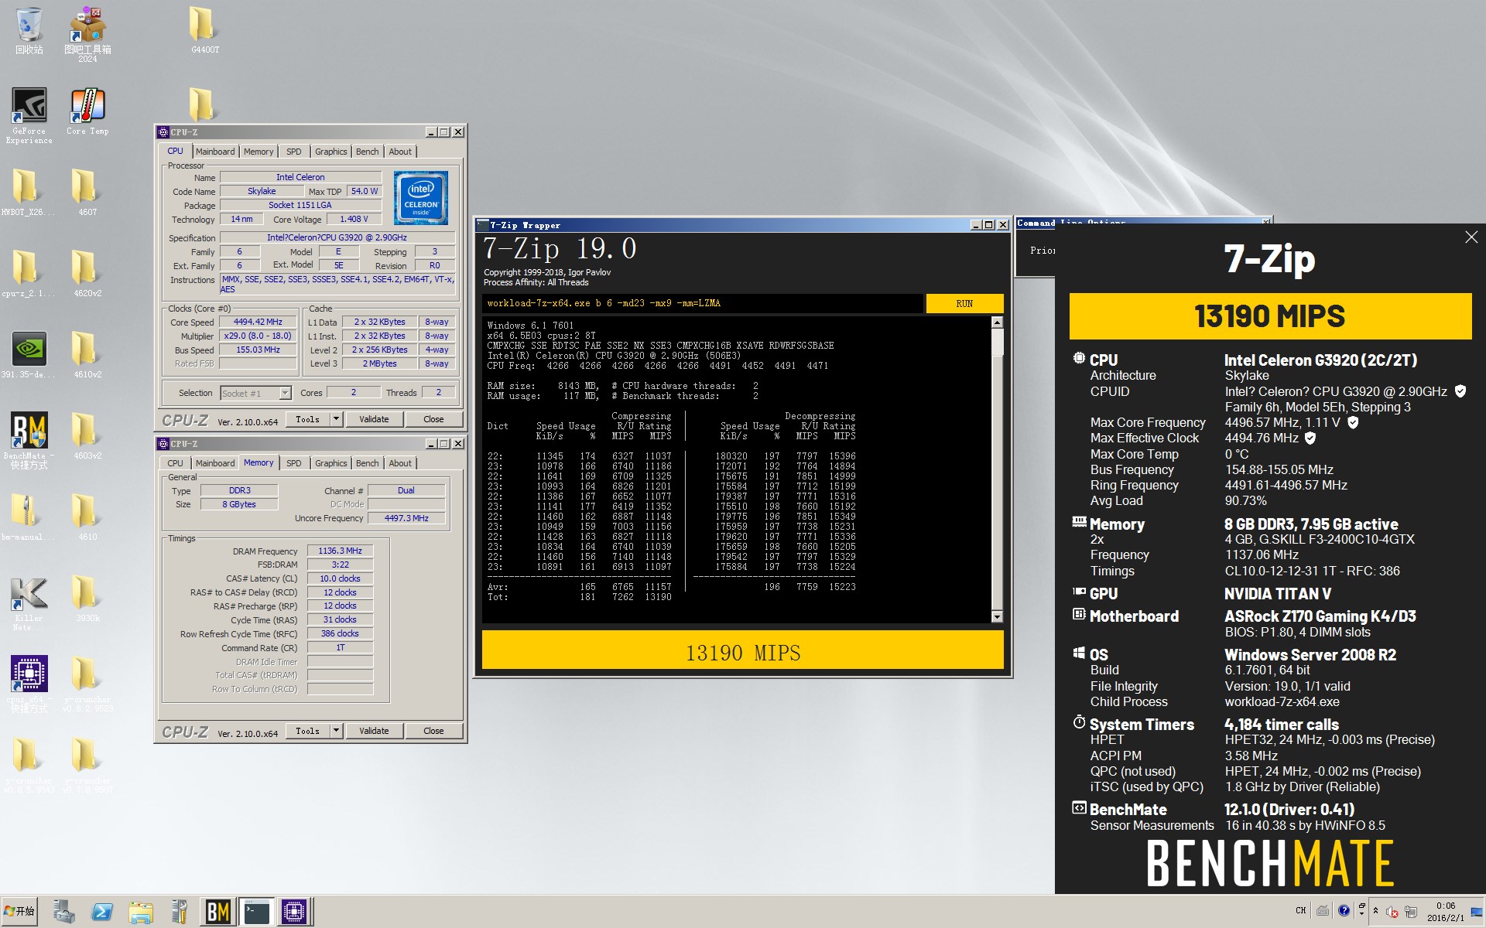
Task: Launch the Core Temp desktop shortcut
Action: point(87,112)
